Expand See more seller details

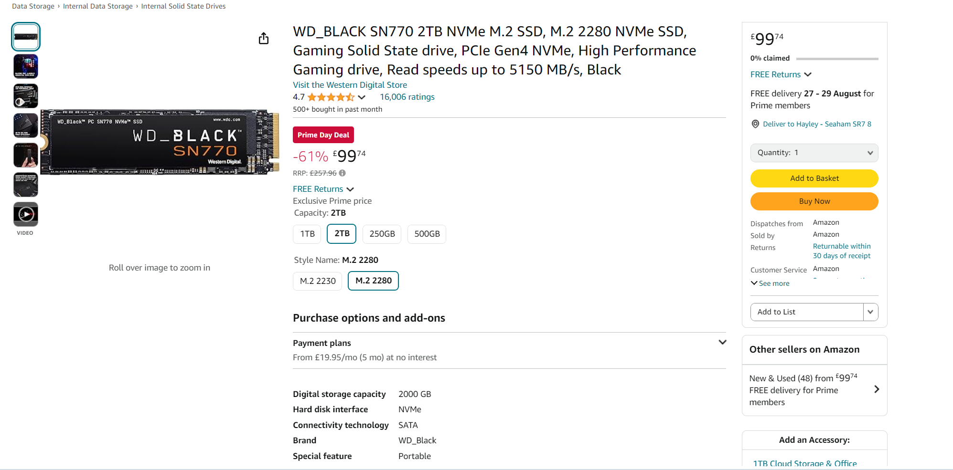coord(770,283)
